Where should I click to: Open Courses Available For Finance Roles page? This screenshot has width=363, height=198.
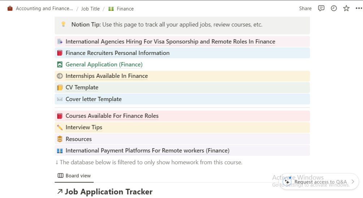coord(112,116)
